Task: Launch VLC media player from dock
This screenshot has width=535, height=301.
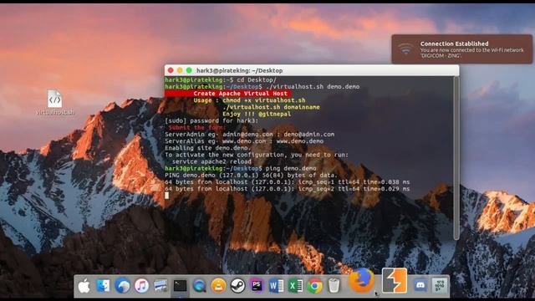Action: pyautogui.click(x=218, y=286)
